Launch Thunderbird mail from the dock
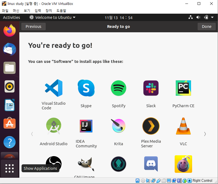Image resolution: width=218 pixels, height=184 pixels. [10, 49]
